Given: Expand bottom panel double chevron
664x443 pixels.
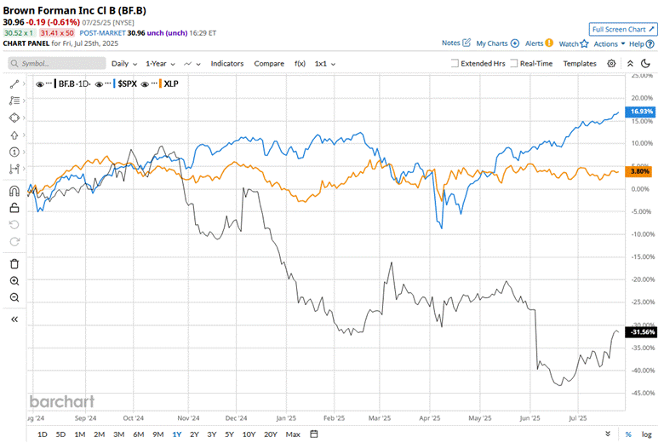Looking at the screenshot, I should [x=608, y=434].
